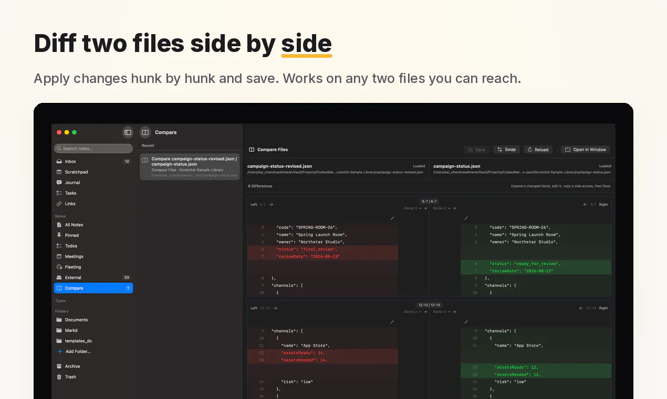Open the Links section

tap(93, 203)
